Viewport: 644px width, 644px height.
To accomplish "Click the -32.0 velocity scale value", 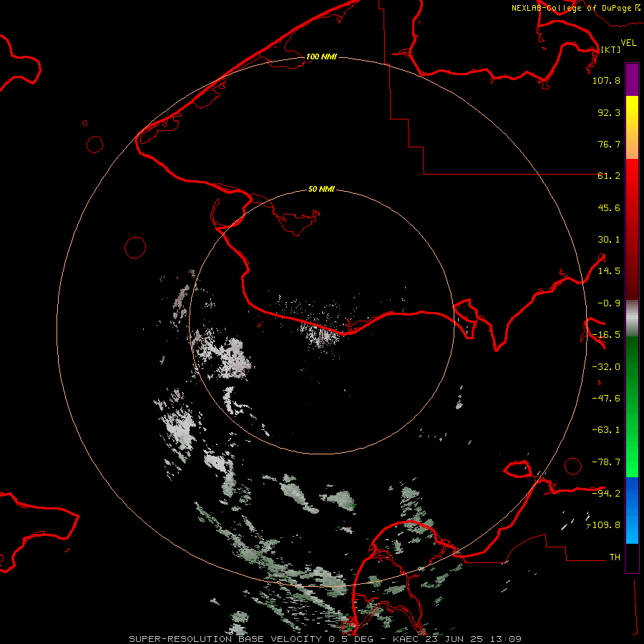I will [606, 367].
